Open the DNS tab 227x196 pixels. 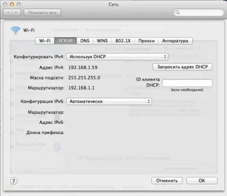tap(85, 41)
